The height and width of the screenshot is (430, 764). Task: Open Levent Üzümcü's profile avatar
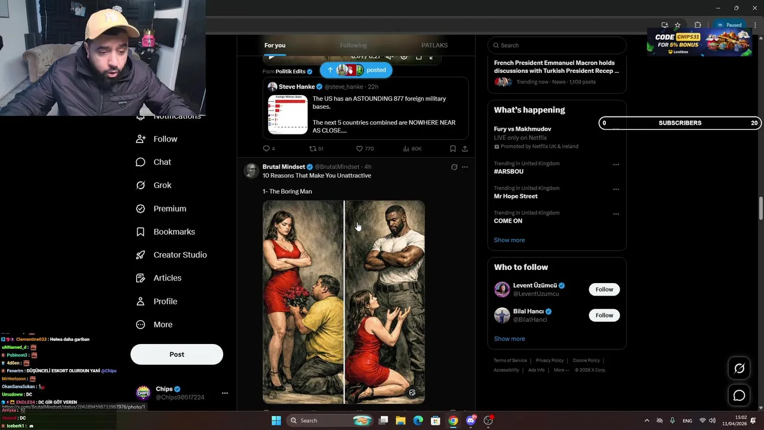click(x=502, y=290)
